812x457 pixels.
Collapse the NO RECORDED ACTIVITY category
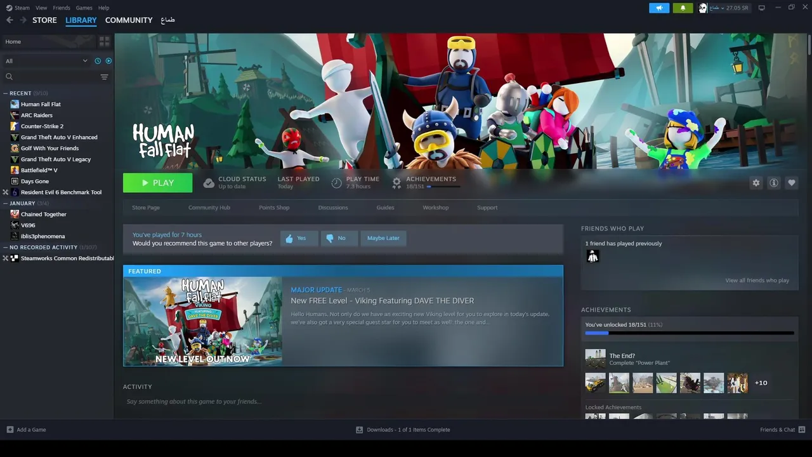click(6, 247)
